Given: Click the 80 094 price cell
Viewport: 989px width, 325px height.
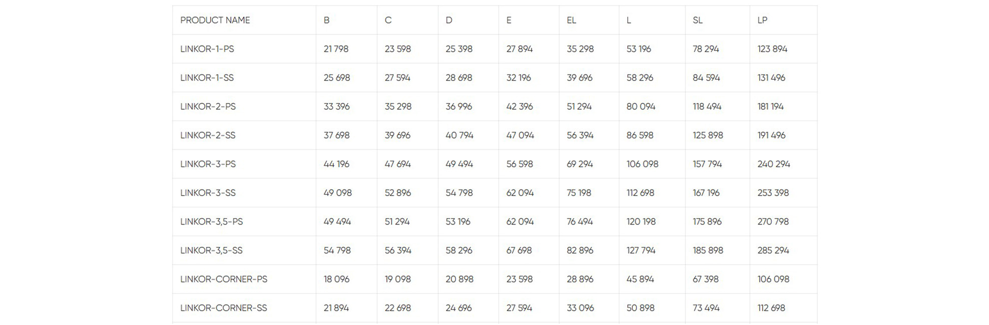Looking at the screenshot, I should coord(641,106).
